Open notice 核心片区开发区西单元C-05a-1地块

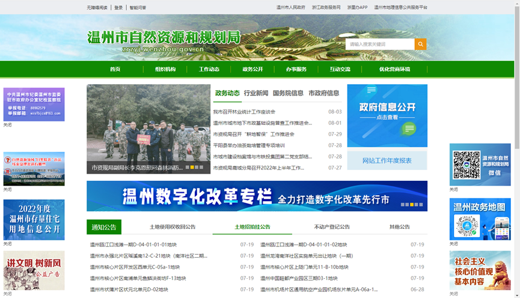[x=135, y=267]
